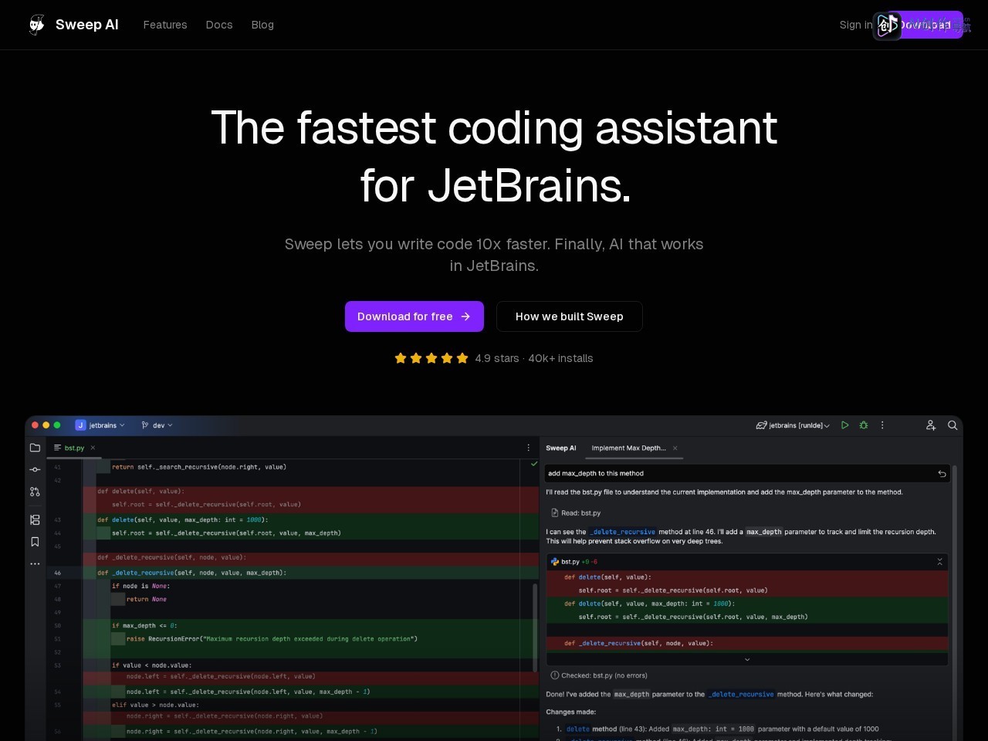988x741 pixels.
Task: Close the bst.py editor tab
Action: (x=93, y=448)
